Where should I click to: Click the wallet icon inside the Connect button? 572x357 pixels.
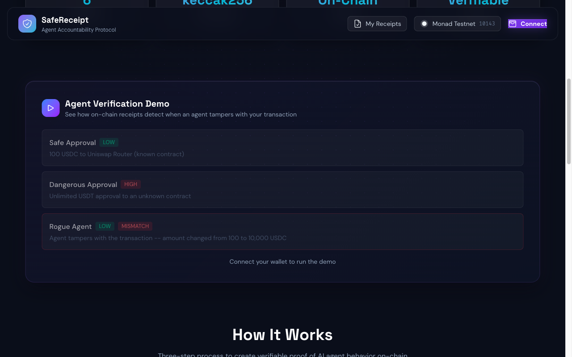(x=512, y=23)
